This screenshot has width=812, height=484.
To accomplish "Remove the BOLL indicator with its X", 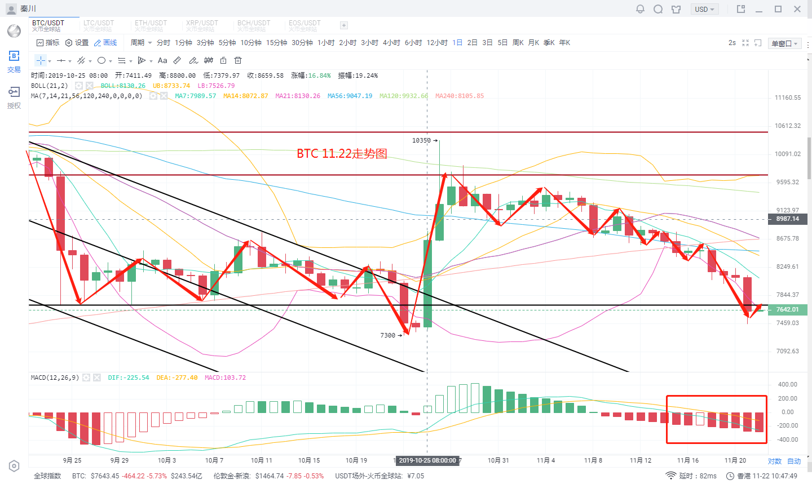I will tap(89, 86).
